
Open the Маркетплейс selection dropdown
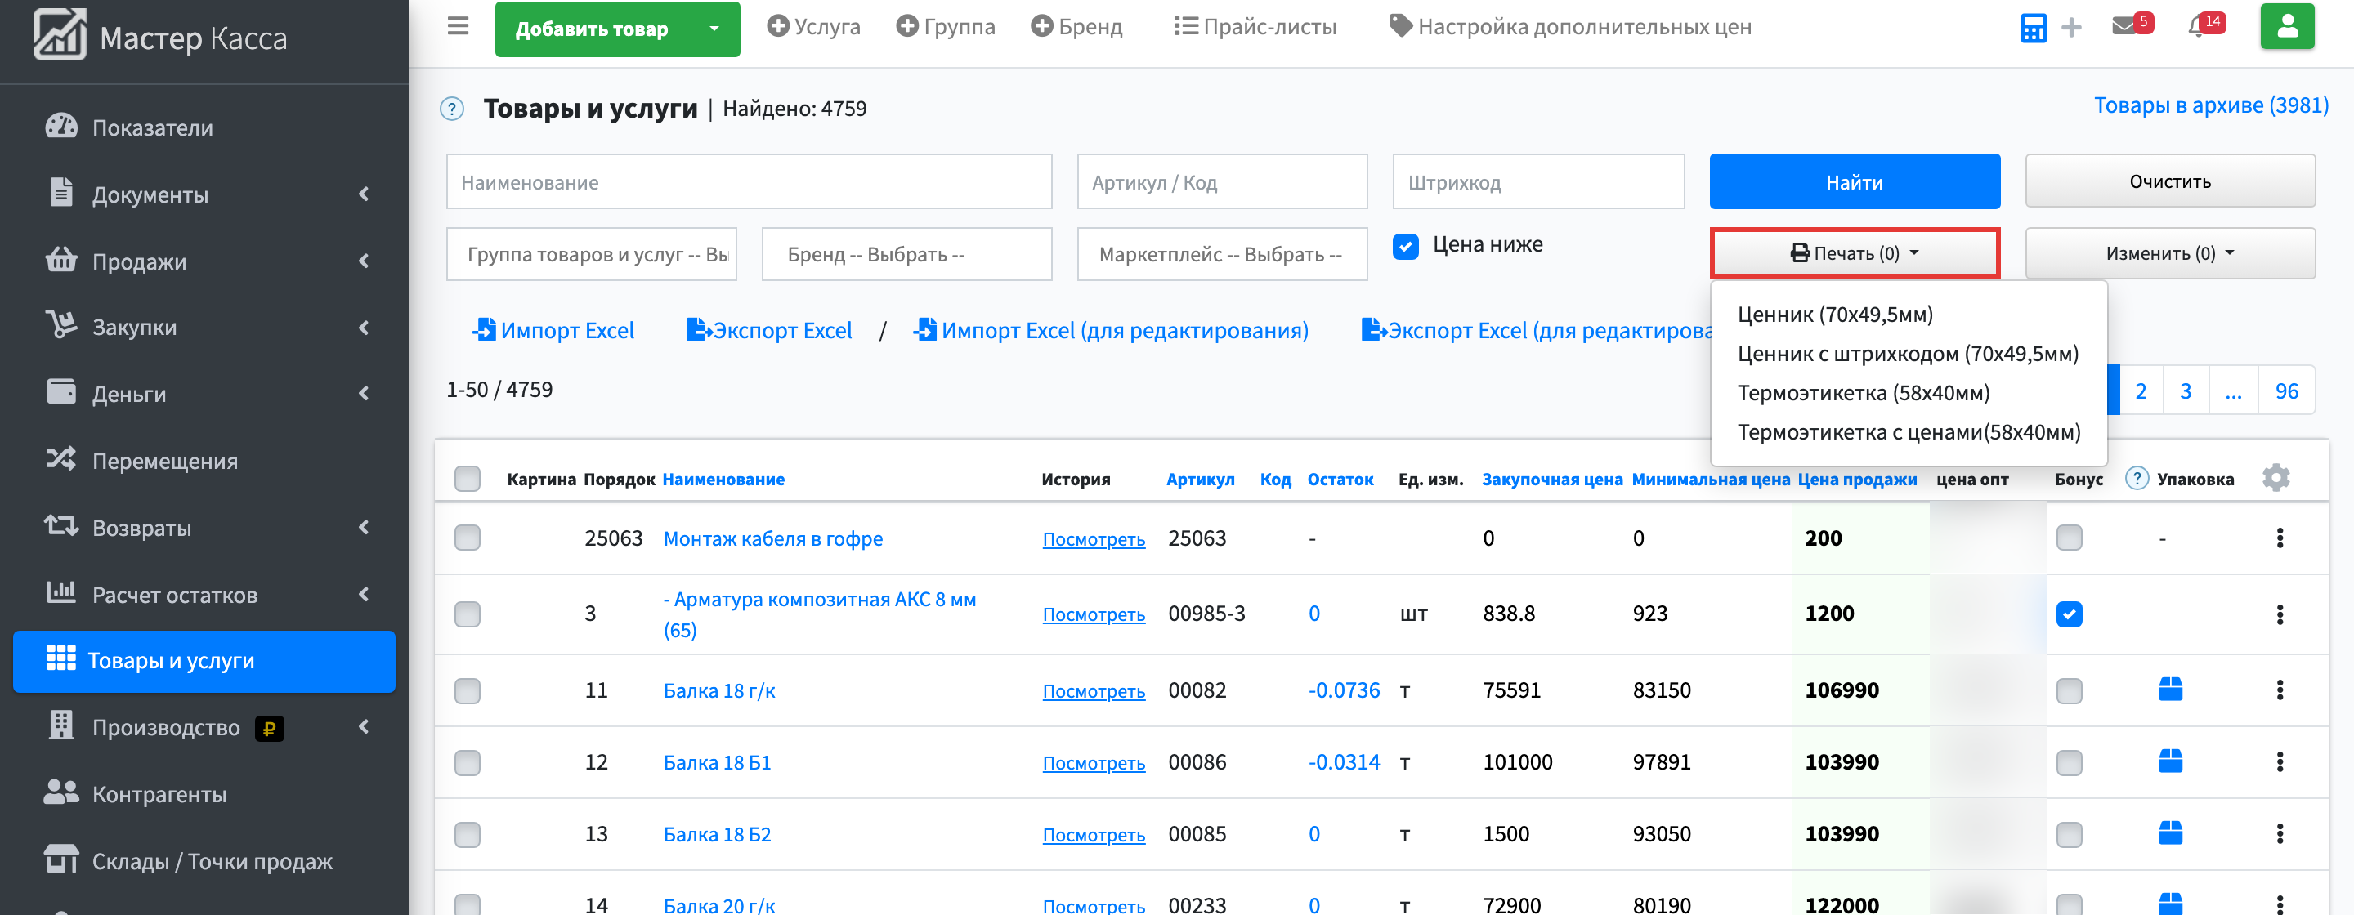pos(1222,254)
